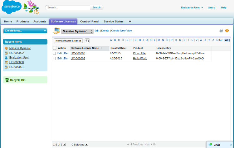
Task: Refresh the list with the refresh icon
Action: [x=87, y=41]
